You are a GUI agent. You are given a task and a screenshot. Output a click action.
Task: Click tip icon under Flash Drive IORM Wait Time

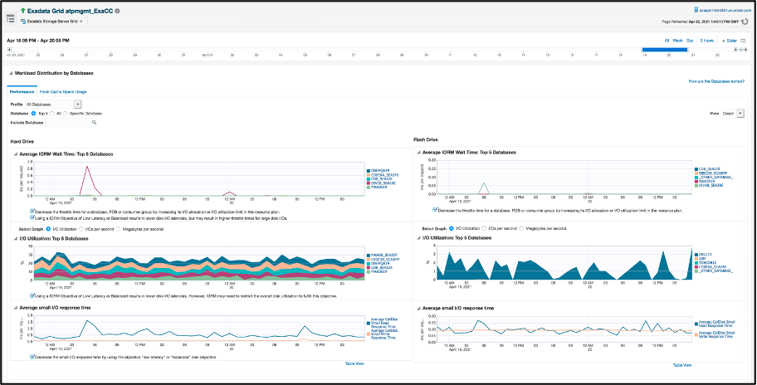436,211
